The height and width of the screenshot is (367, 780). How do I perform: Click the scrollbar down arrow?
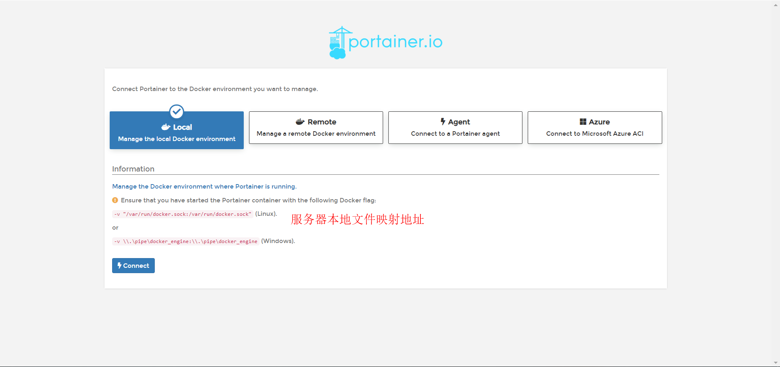point(776,363)
